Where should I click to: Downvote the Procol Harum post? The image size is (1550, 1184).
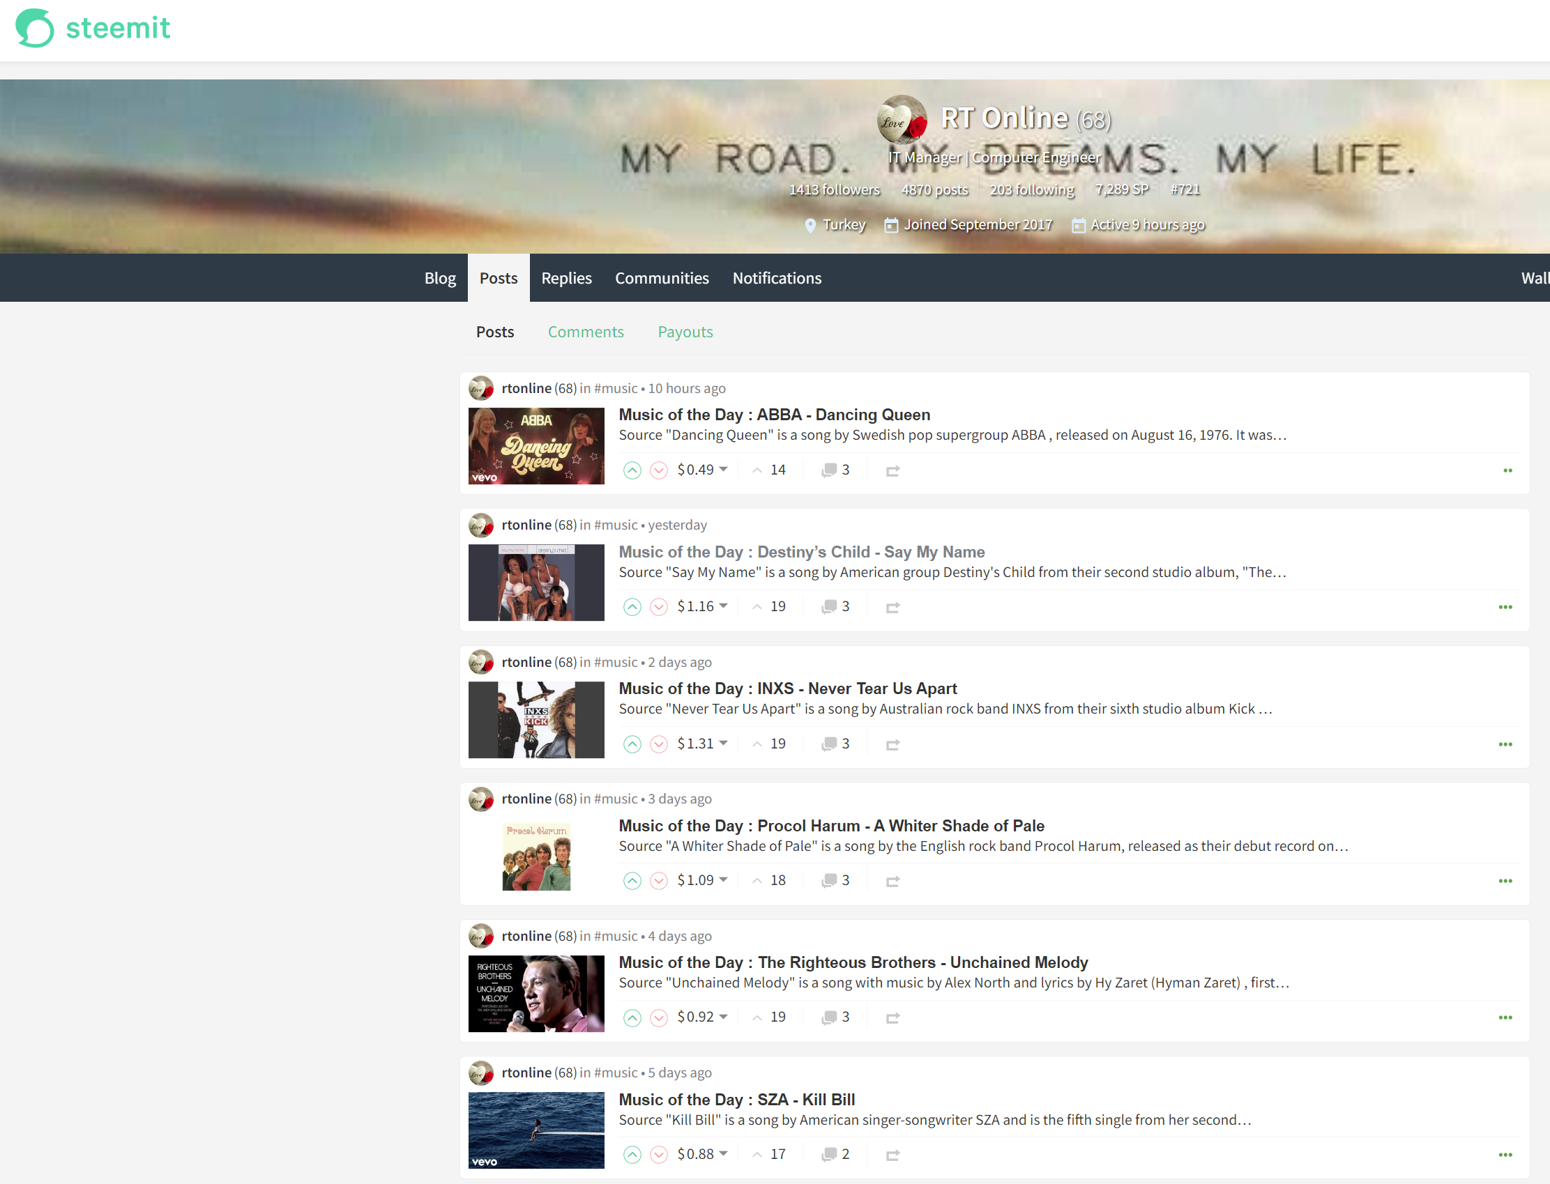tap(659, 881)
